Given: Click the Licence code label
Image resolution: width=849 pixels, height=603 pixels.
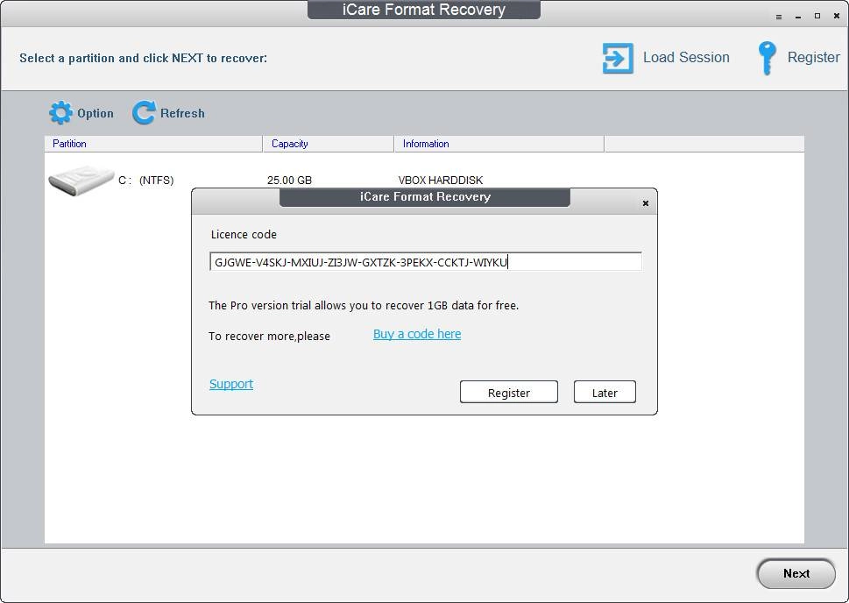Looking at the screenshot, I should 244,235.
